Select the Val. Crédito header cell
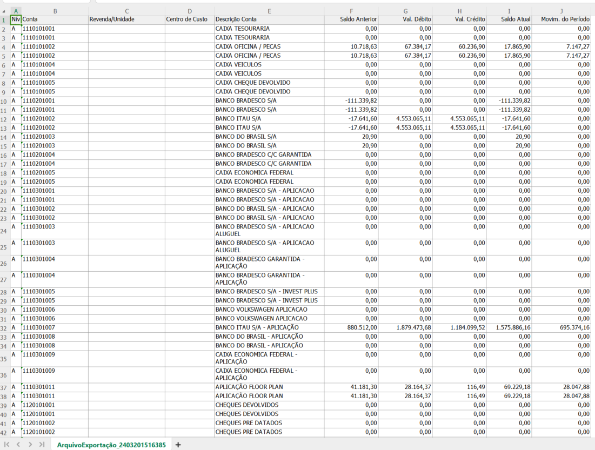 [x=459, y=19]
